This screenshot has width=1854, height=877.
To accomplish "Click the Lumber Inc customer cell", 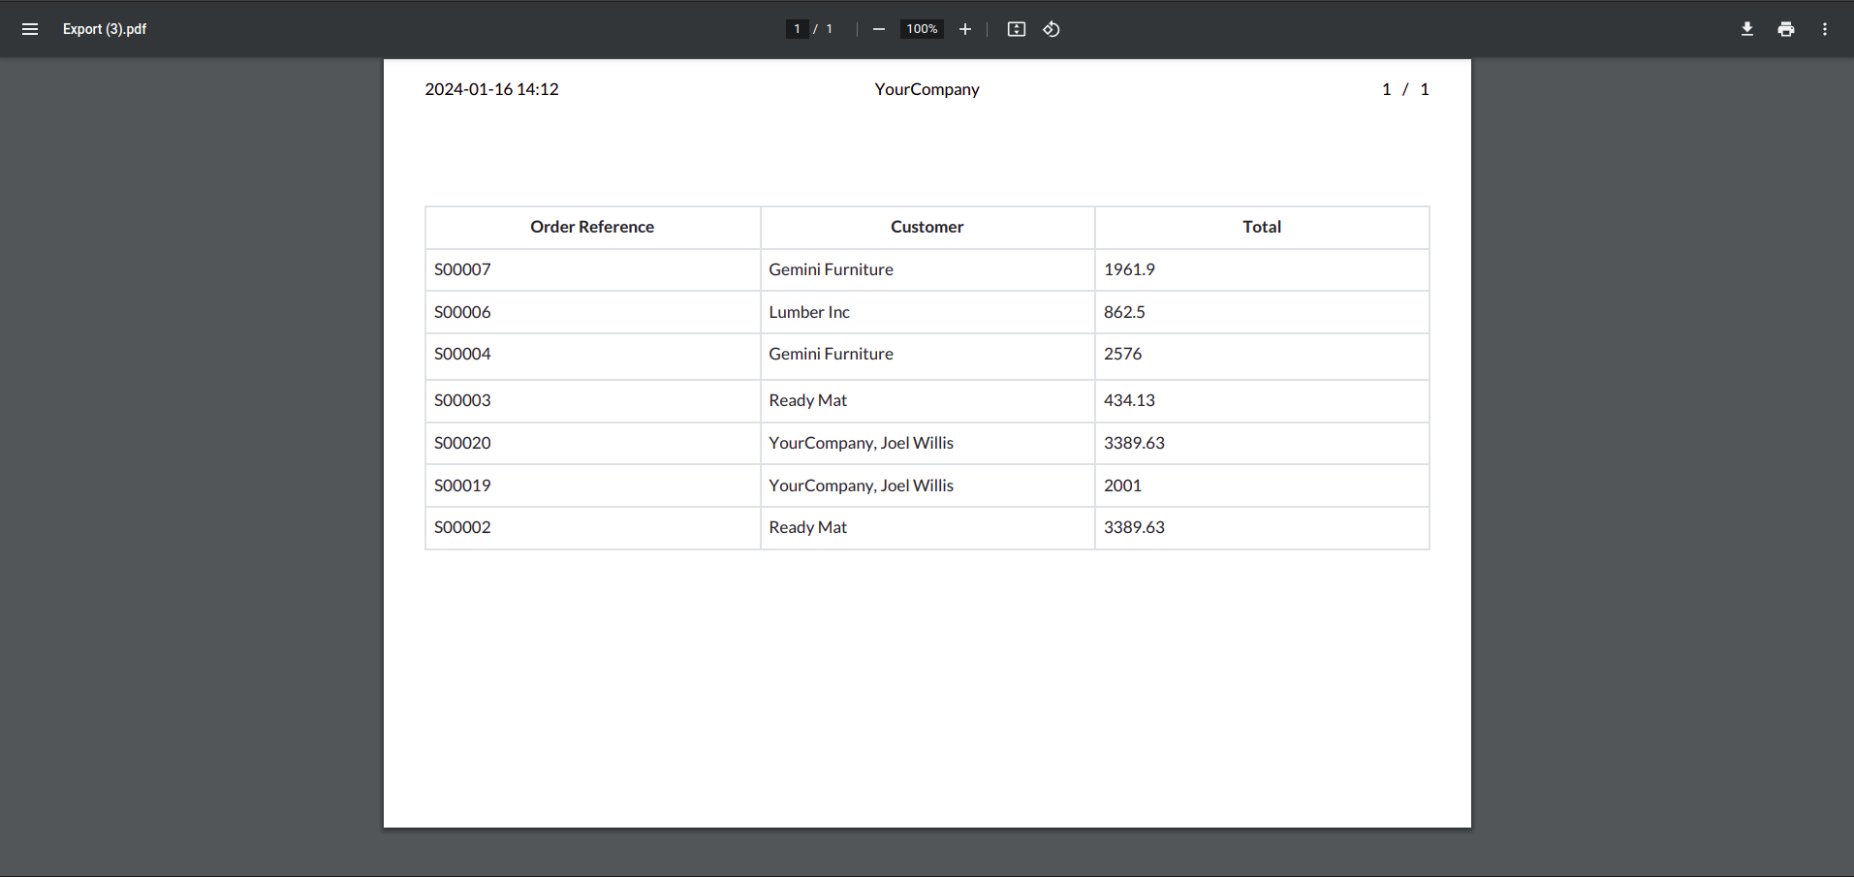I will (x=809, y=312).
